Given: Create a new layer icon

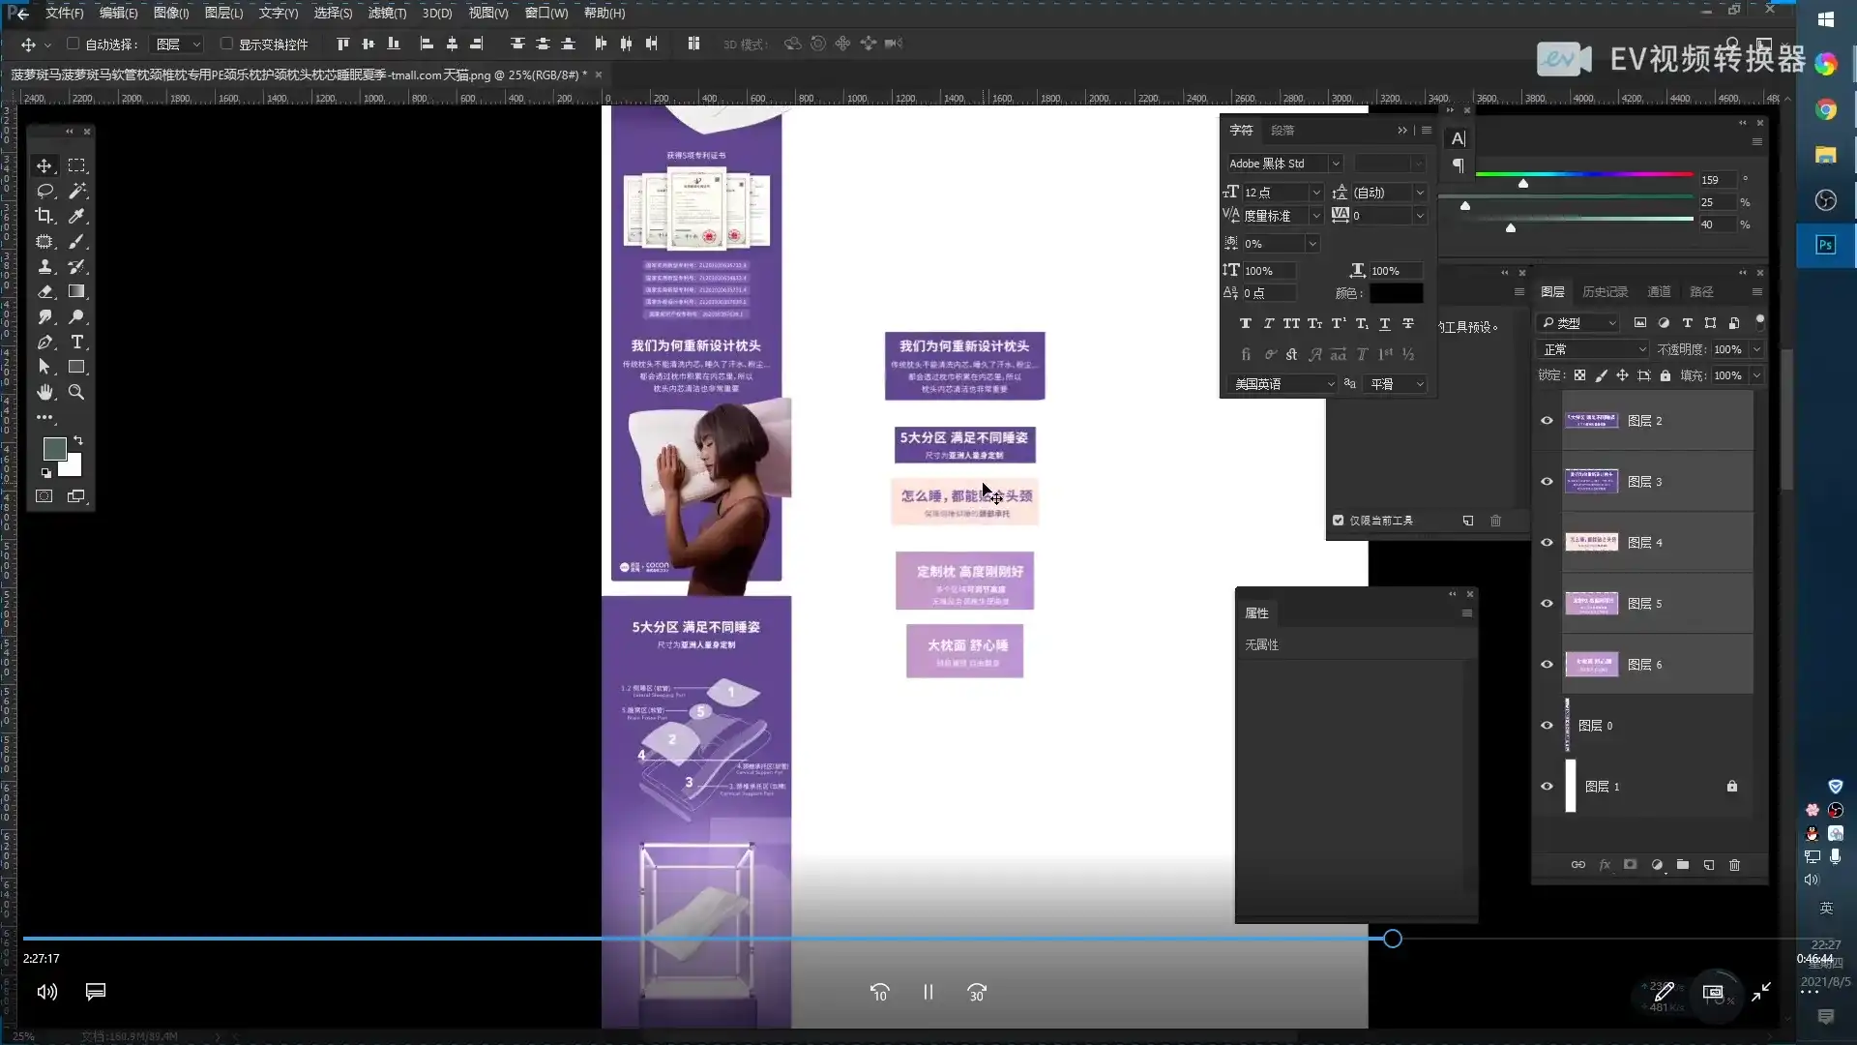Looking at the screenshot, I should [x=1708, y=865].
